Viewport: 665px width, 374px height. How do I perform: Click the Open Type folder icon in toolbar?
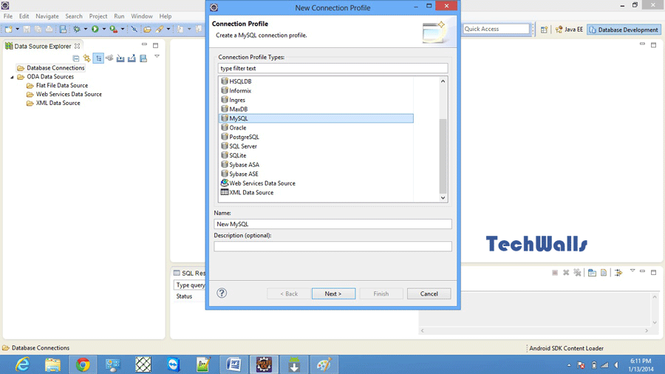point(147,30)
